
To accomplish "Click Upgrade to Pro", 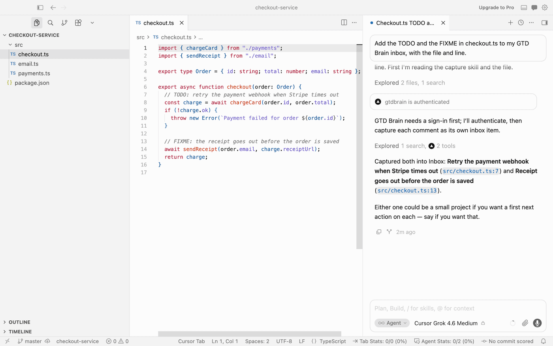I will click(496, 8).
